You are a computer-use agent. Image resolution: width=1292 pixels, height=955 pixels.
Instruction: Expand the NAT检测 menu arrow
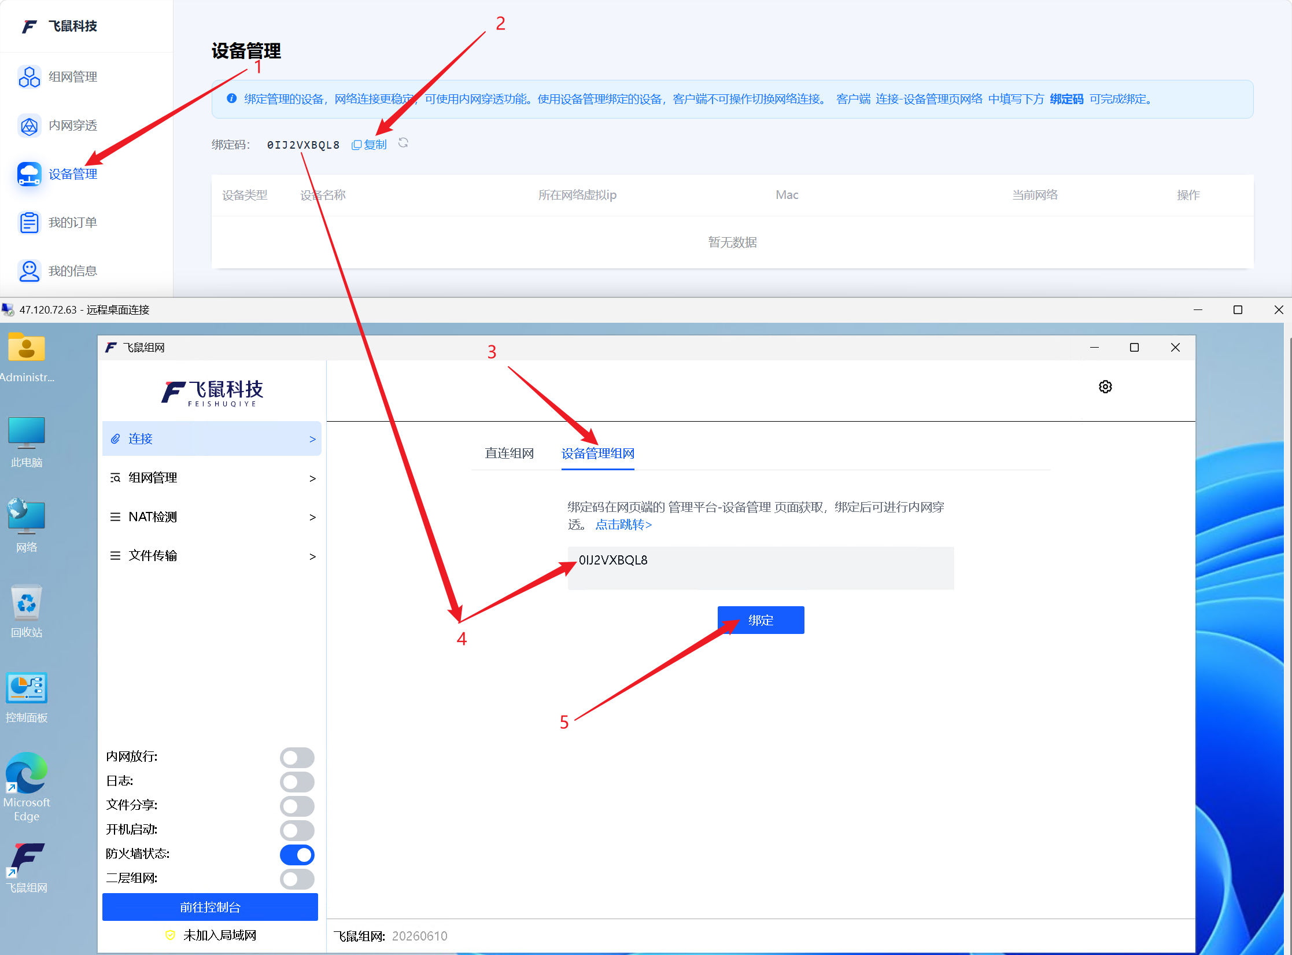[312, 517]
